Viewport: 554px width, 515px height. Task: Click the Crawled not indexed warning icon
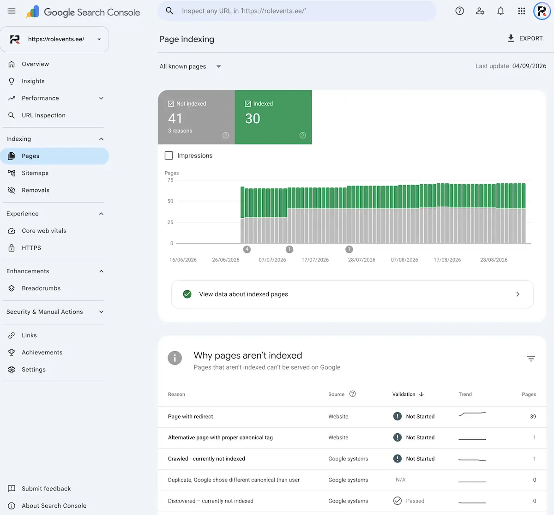(397, 459)
